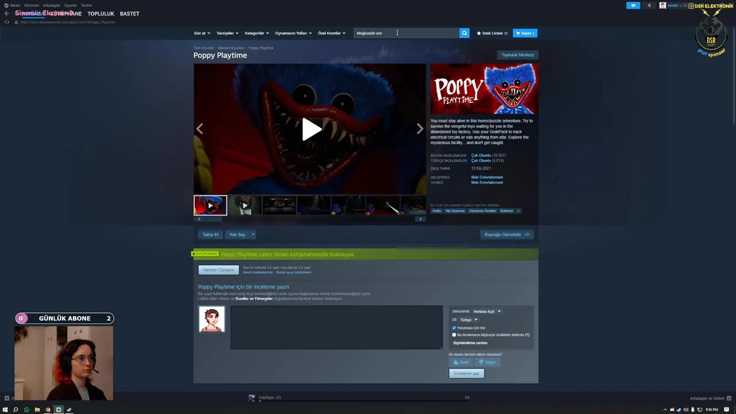Click the Kuyruğu Görüntüle button
Image resolution: width=736 pixels, height=414 pixels.
pos(507,235)
